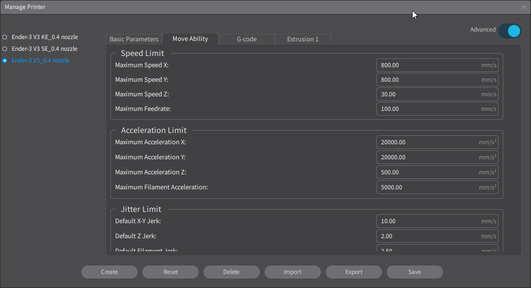The width and height of the screenshot is (531, 288).
Task: Click the Move Ability tab
Action: (190, 39)
